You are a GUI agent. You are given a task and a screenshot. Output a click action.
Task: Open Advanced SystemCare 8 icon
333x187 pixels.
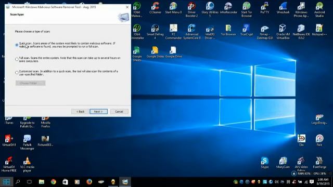point(192,32)
